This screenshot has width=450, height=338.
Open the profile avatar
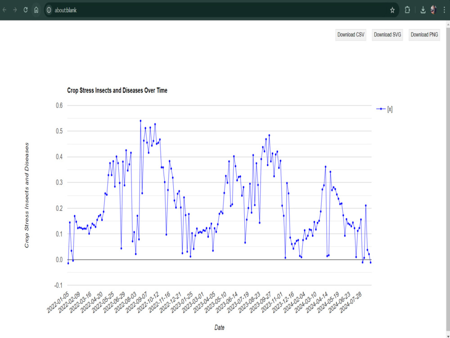pos(434,10)
